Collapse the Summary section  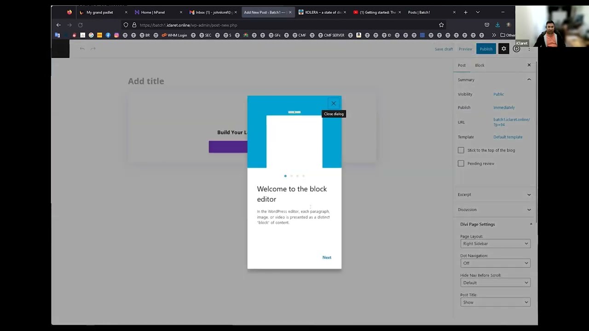coord(494,80)
